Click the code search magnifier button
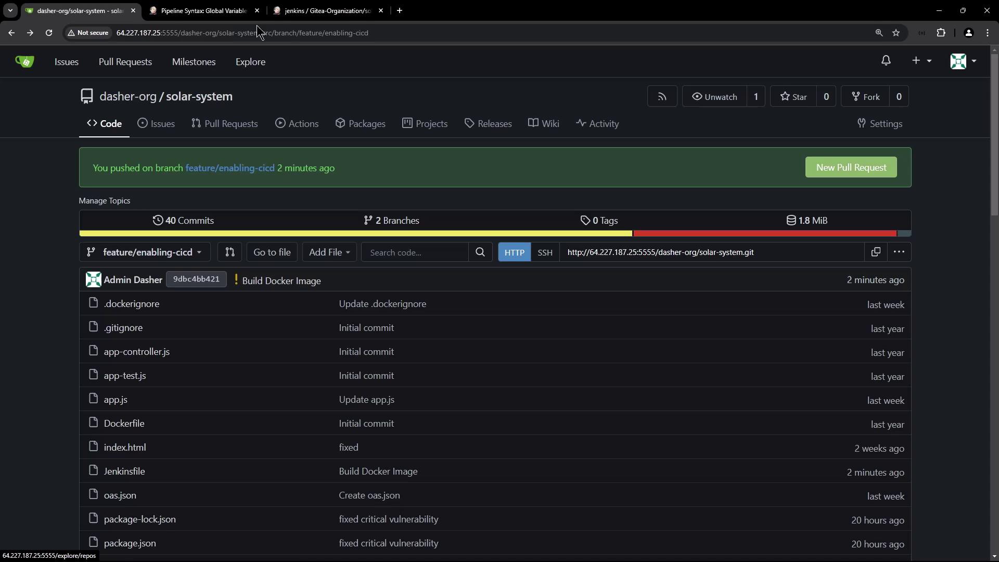 point(480,252)
